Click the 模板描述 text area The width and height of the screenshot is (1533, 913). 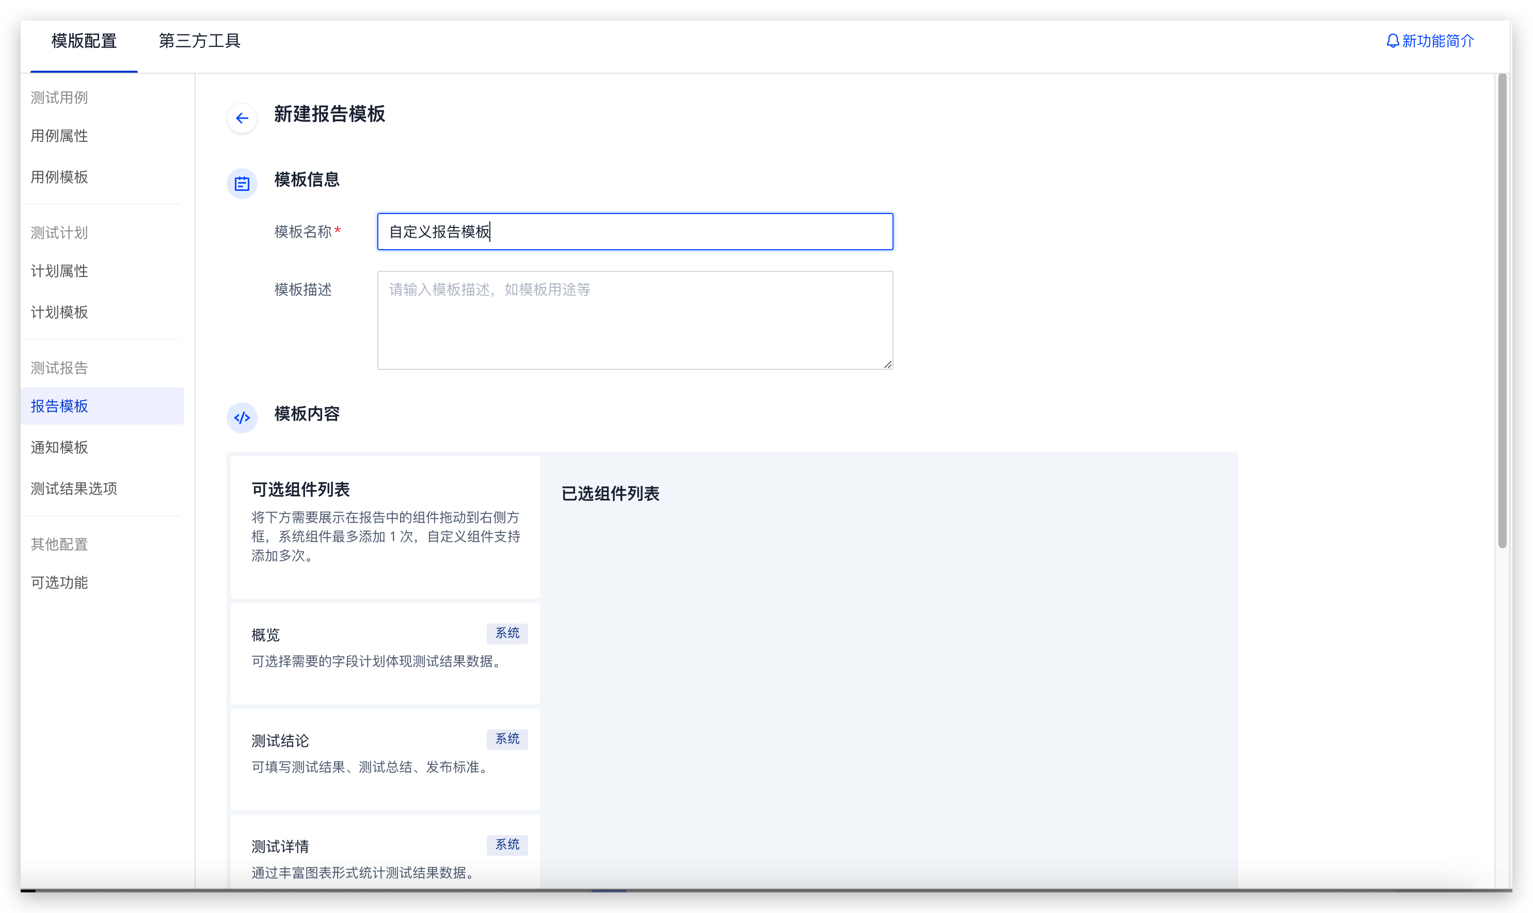pyautogui.click(x=635, y=320)
